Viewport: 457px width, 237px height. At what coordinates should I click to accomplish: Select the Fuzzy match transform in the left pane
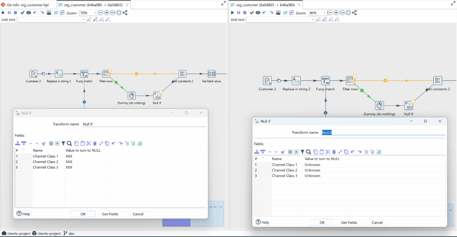click(84, 74)
